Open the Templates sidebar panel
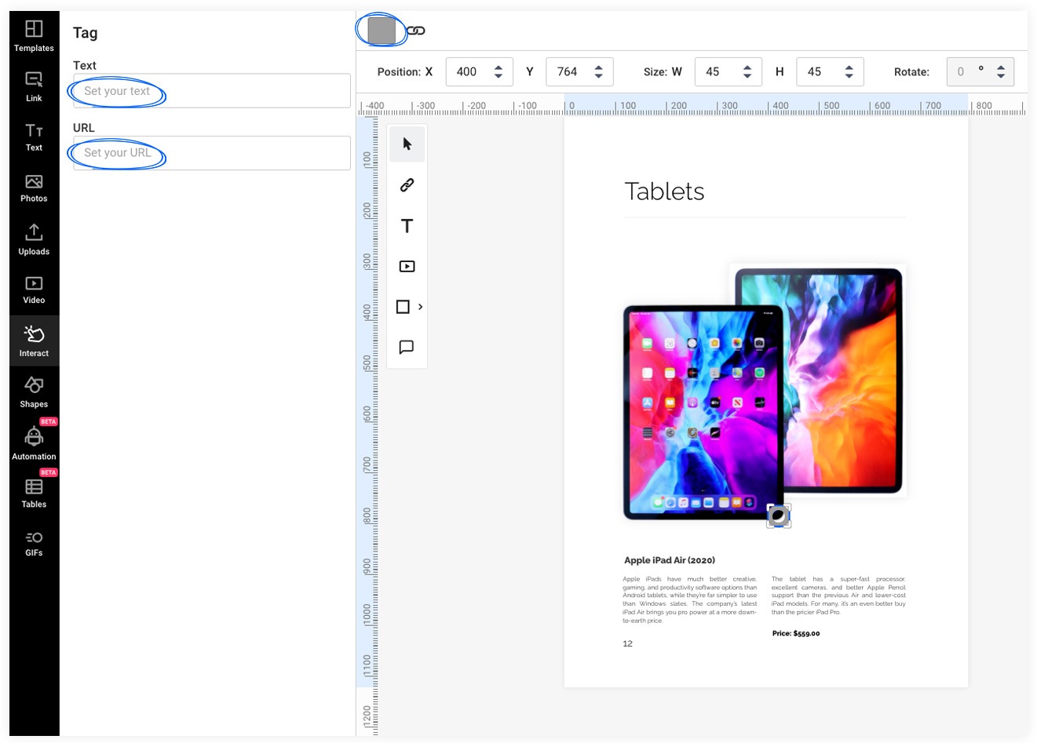 [x=34, y=36]
